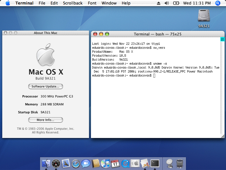Launch QuickTime Player from the Dock

125,163
